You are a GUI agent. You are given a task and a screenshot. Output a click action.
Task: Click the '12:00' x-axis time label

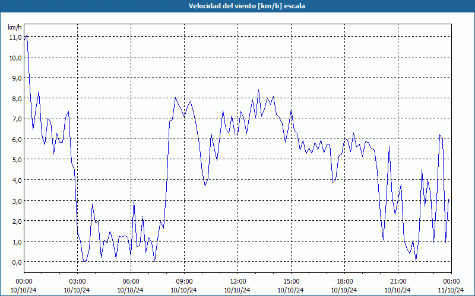coord(237,282)
